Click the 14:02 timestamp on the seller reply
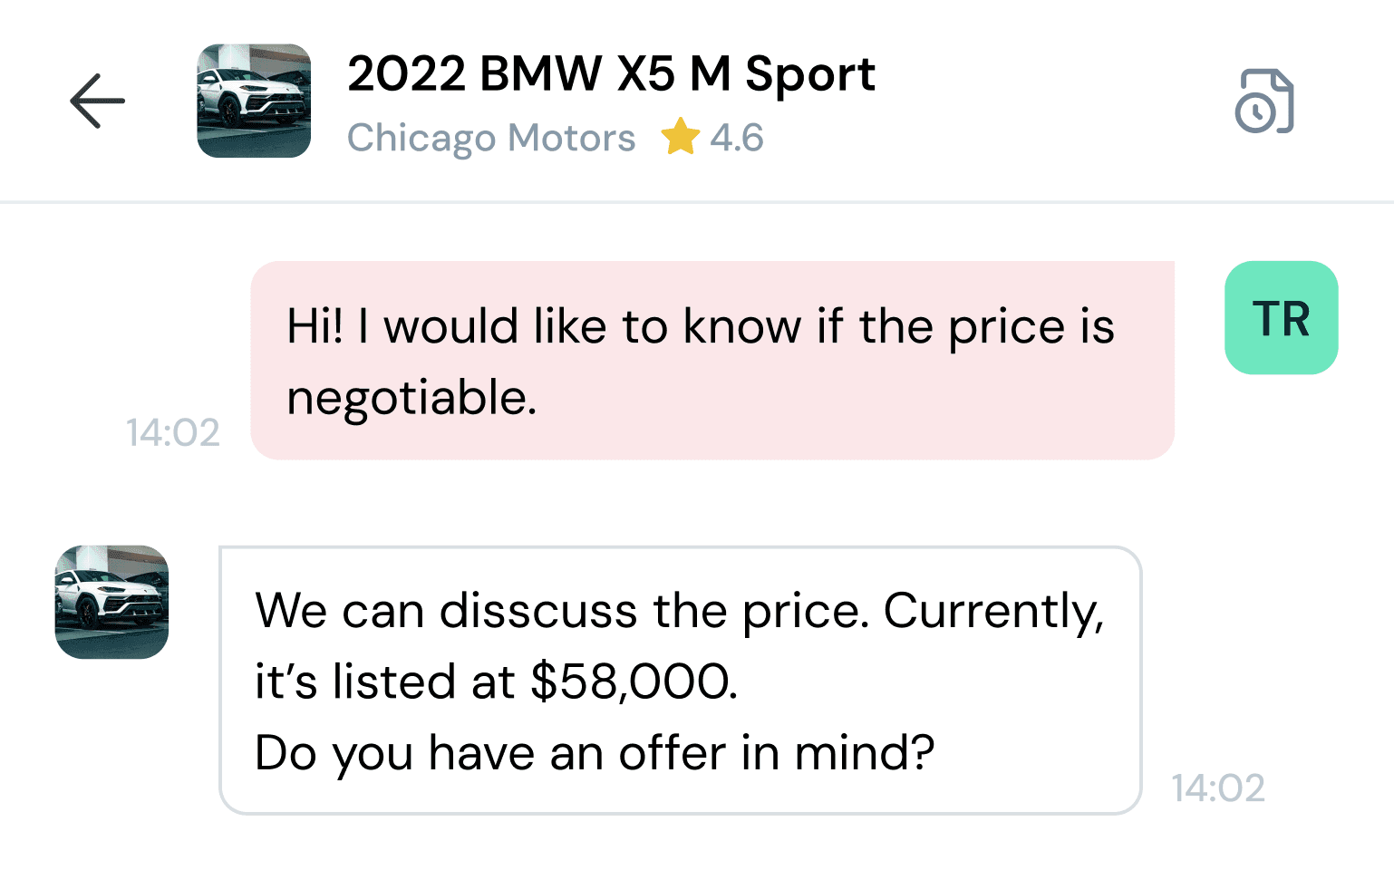1394x870 pixels. [x=1219, y=788]
